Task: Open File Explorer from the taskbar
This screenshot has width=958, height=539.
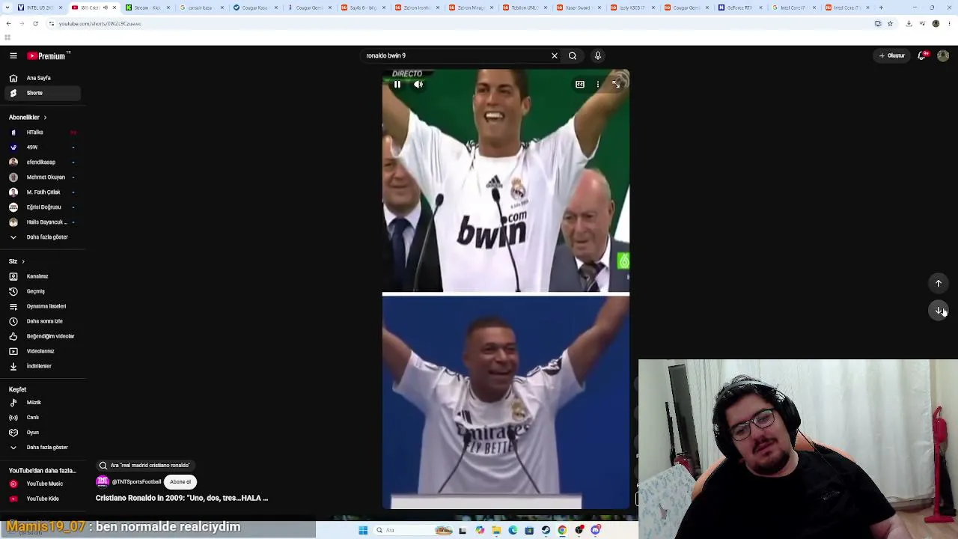Action: 496,530
